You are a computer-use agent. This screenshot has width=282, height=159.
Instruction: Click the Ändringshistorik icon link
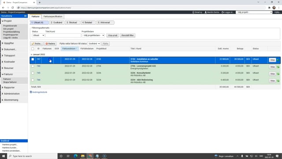click(x=31, y=92)
